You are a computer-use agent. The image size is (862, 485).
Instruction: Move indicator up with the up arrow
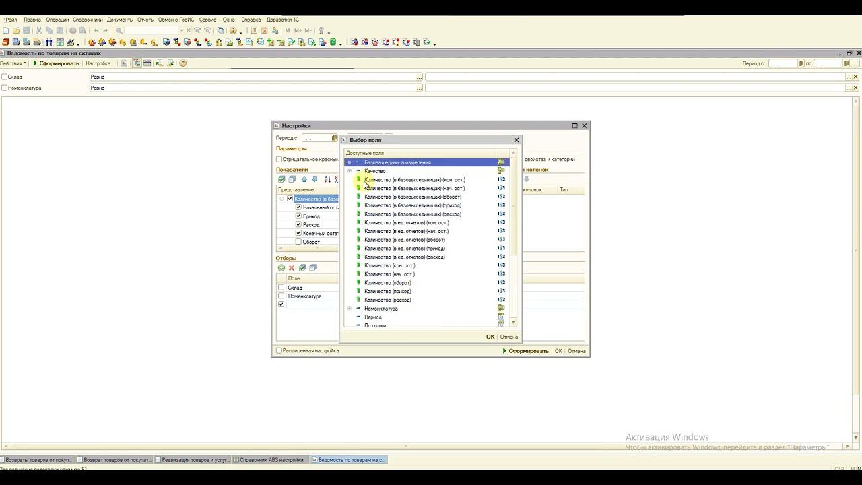(304, 179)
